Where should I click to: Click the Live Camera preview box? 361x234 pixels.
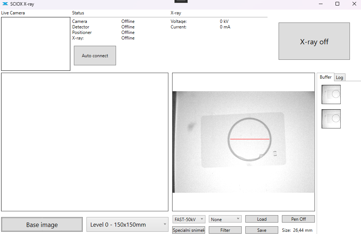[36, 44]
